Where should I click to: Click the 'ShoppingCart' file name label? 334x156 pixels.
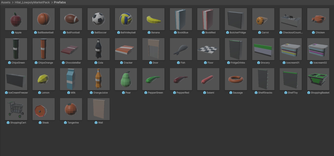(18, 123)
